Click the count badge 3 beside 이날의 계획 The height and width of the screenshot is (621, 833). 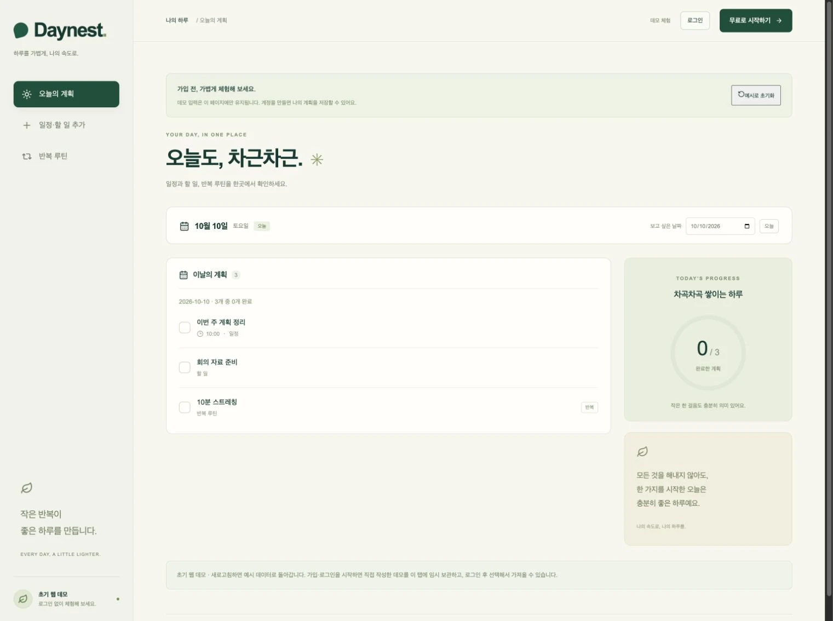236,275
